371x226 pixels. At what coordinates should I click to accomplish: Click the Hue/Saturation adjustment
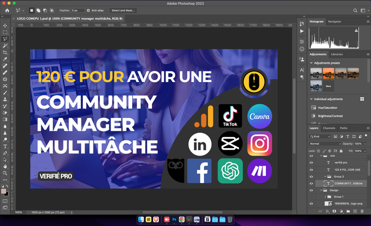coord(328,107)
